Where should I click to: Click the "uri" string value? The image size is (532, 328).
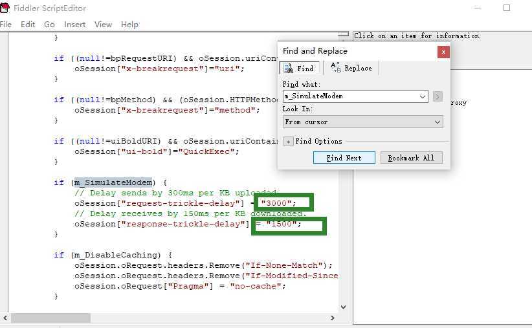[227, 69]
